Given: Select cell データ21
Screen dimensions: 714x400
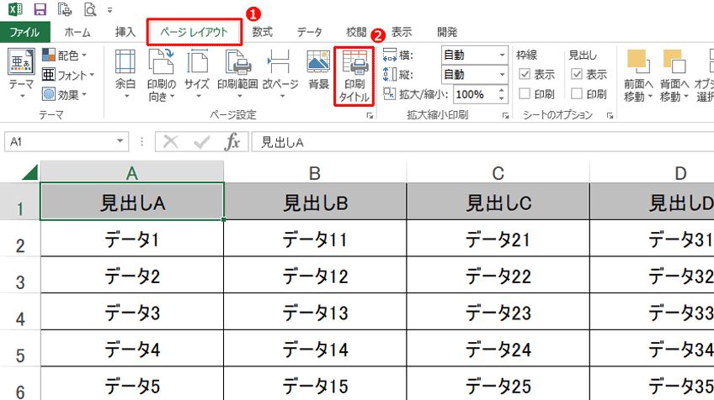Looking at the screenshot, I should pos(498,239).
